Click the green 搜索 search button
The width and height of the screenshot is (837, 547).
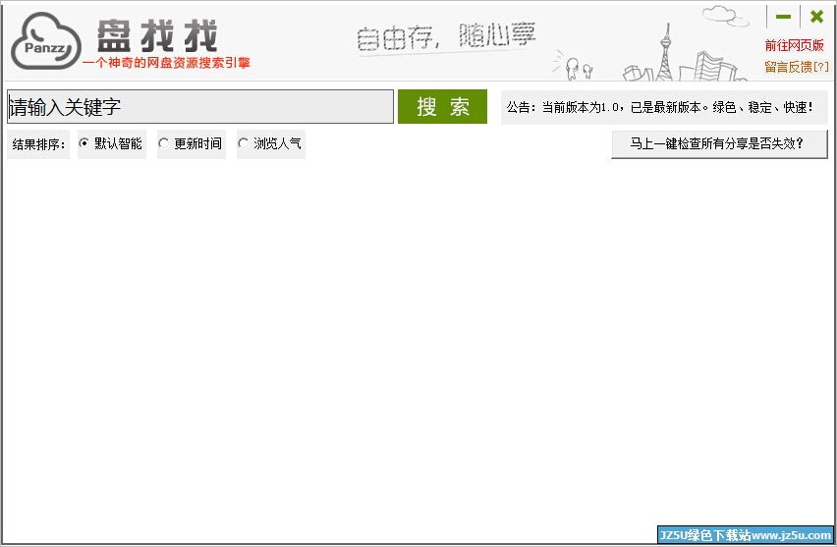click(x=442, y=107)
